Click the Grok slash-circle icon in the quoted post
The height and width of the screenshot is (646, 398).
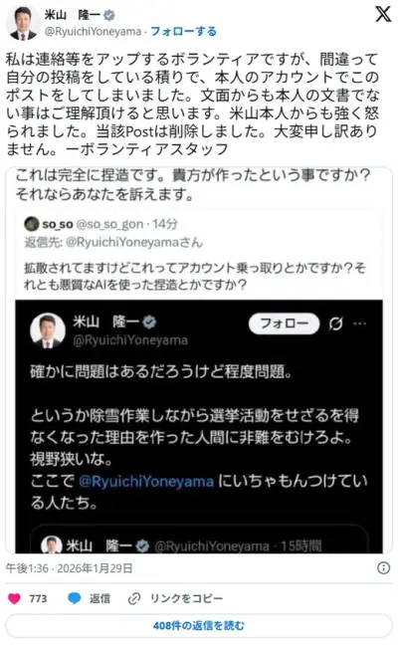tap(335, 323)
